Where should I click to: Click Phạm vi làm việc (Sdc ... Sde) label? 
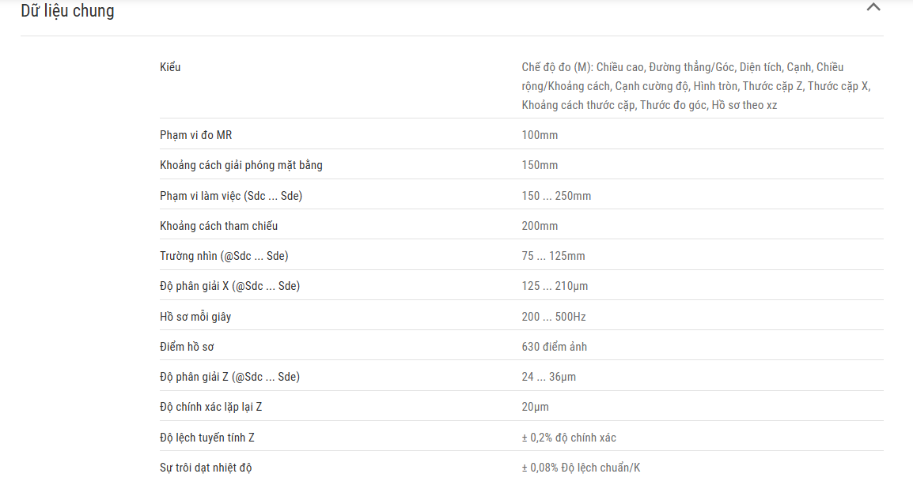tap(230, 196)
